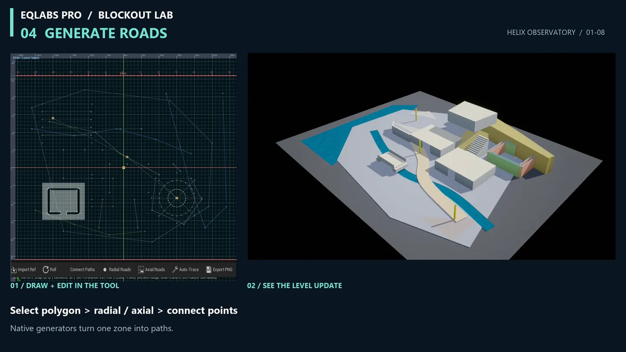Click the Export PNG floppy-disk icon
The height and width of the screenshot is (352, 626).
coord(209,269)
